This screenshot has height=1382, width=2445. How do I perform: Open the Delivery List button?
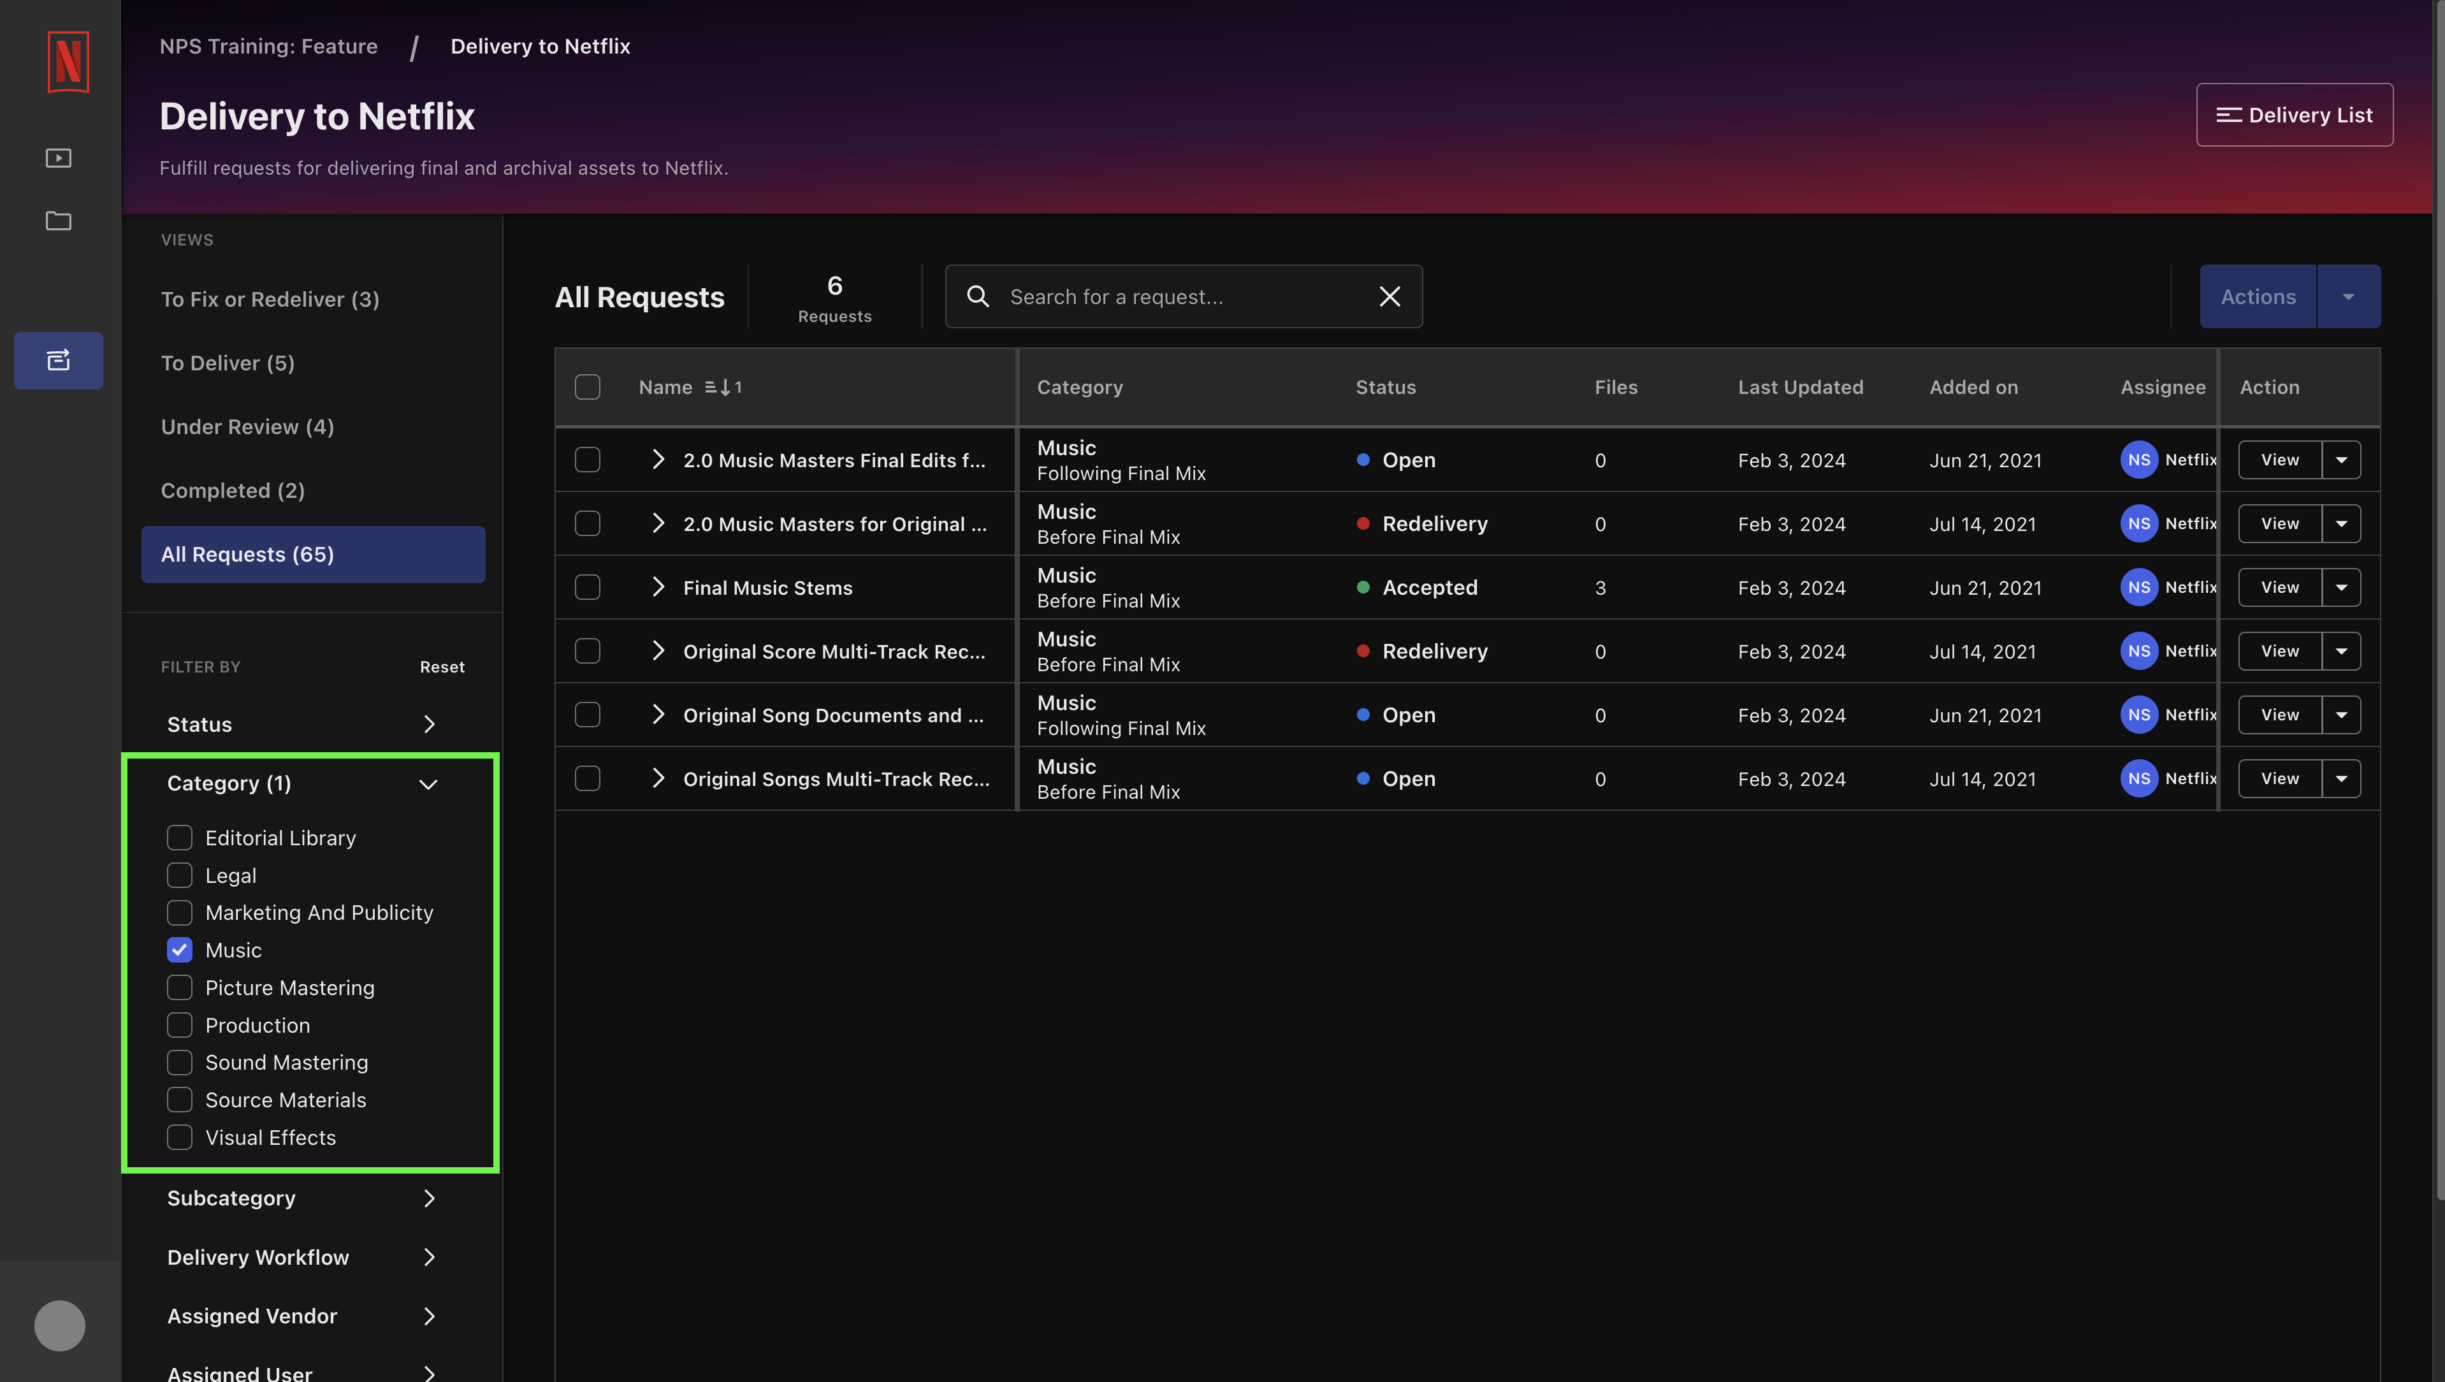coord(2294,115)
